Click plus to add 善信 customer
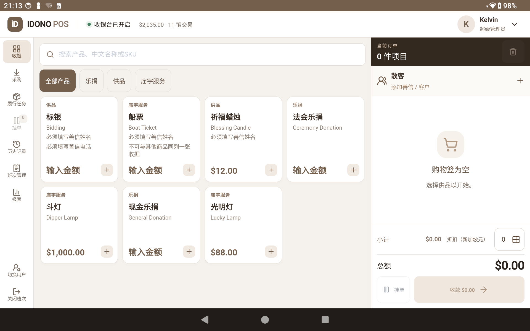 pos(520,81)
